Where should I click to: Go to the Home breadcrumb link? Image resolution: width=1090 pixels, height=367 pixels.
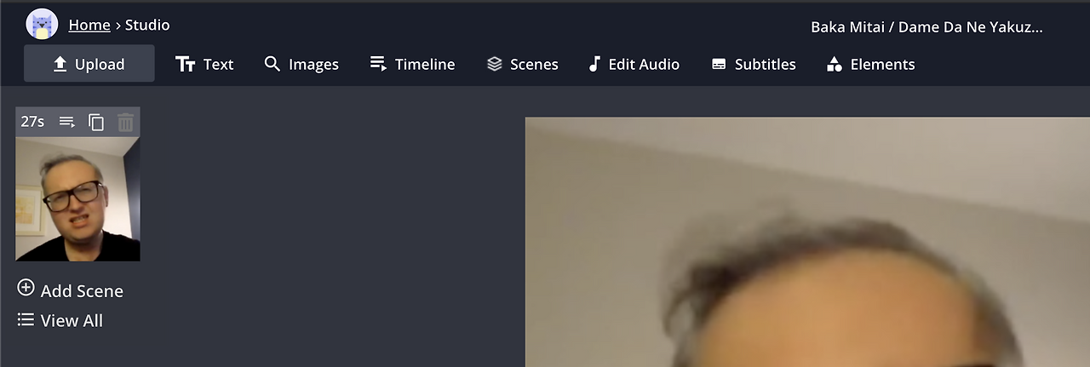89,25
